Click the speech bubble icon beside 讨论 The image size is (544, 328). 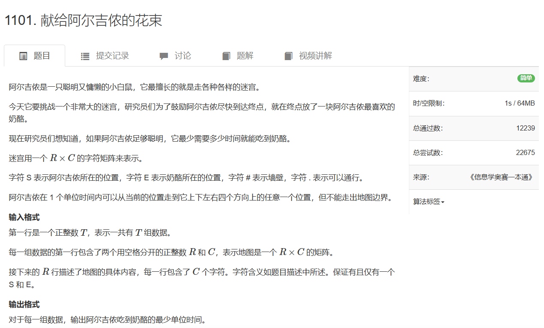point(163,55)
